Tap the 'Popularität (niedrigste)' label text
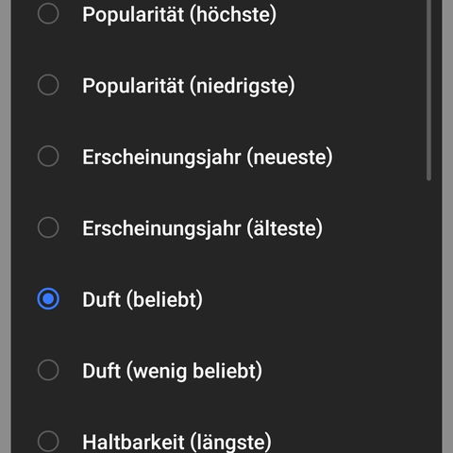 coord(189,86)
